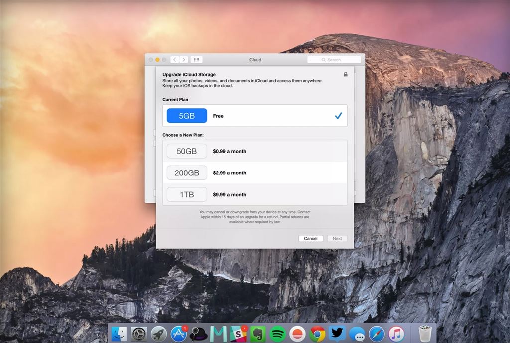Viewport: 510px width, 343px height.
Task: Select the current 5GB Free plan
Action: coord(255,116)
